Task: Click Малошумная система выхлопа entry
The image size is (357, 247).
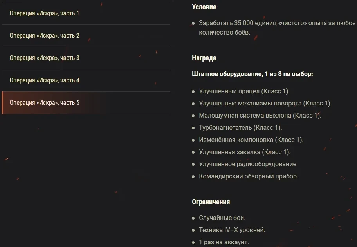Action: tap(260, 116)
